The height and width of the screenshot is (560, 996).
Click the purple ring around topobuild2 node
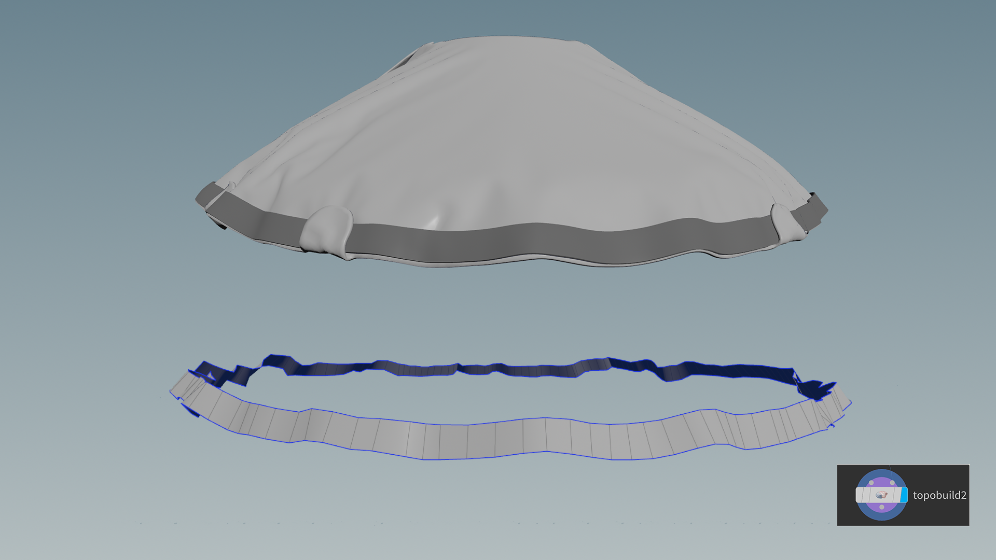(x=881, y=480)
